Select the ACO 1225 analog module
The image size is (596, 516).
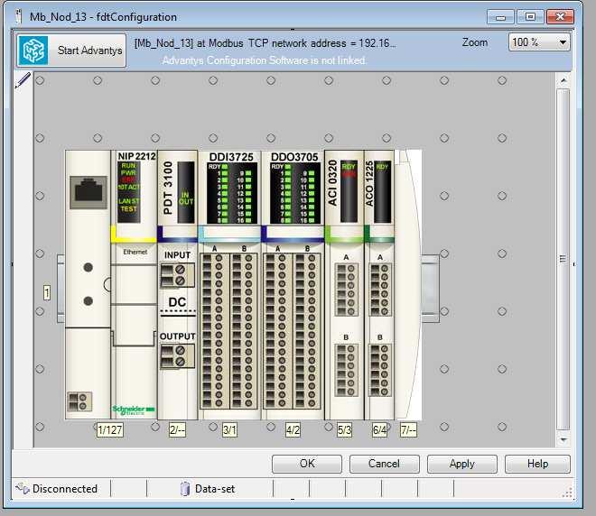tap(379, 285)
